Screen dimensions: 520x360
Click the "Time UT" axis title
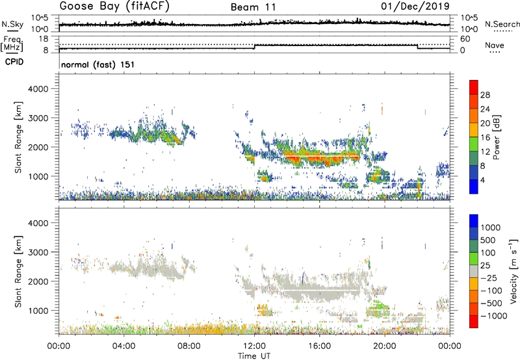(x=254, y=356)
